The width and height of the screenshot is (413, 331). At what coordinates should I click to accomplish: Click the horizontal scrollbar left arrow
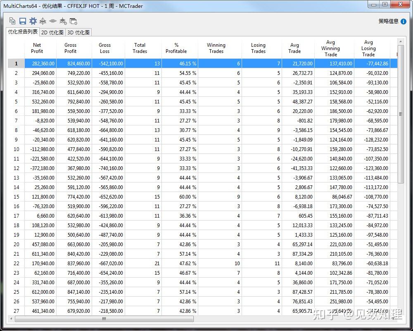(x=11, y=319)
